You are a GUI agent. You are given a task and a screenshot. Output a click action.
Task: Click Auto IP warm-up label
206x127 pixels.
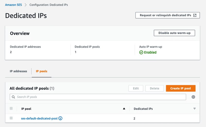(151, 47)
